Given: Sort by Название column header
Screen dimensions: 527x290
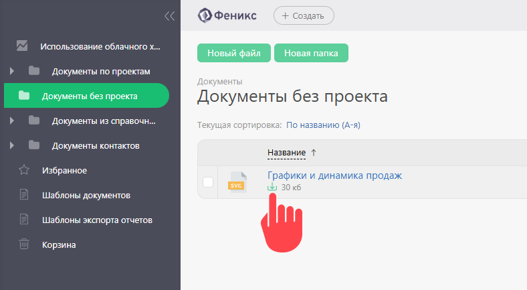Looking at the screenshot, I should (287, 153).
